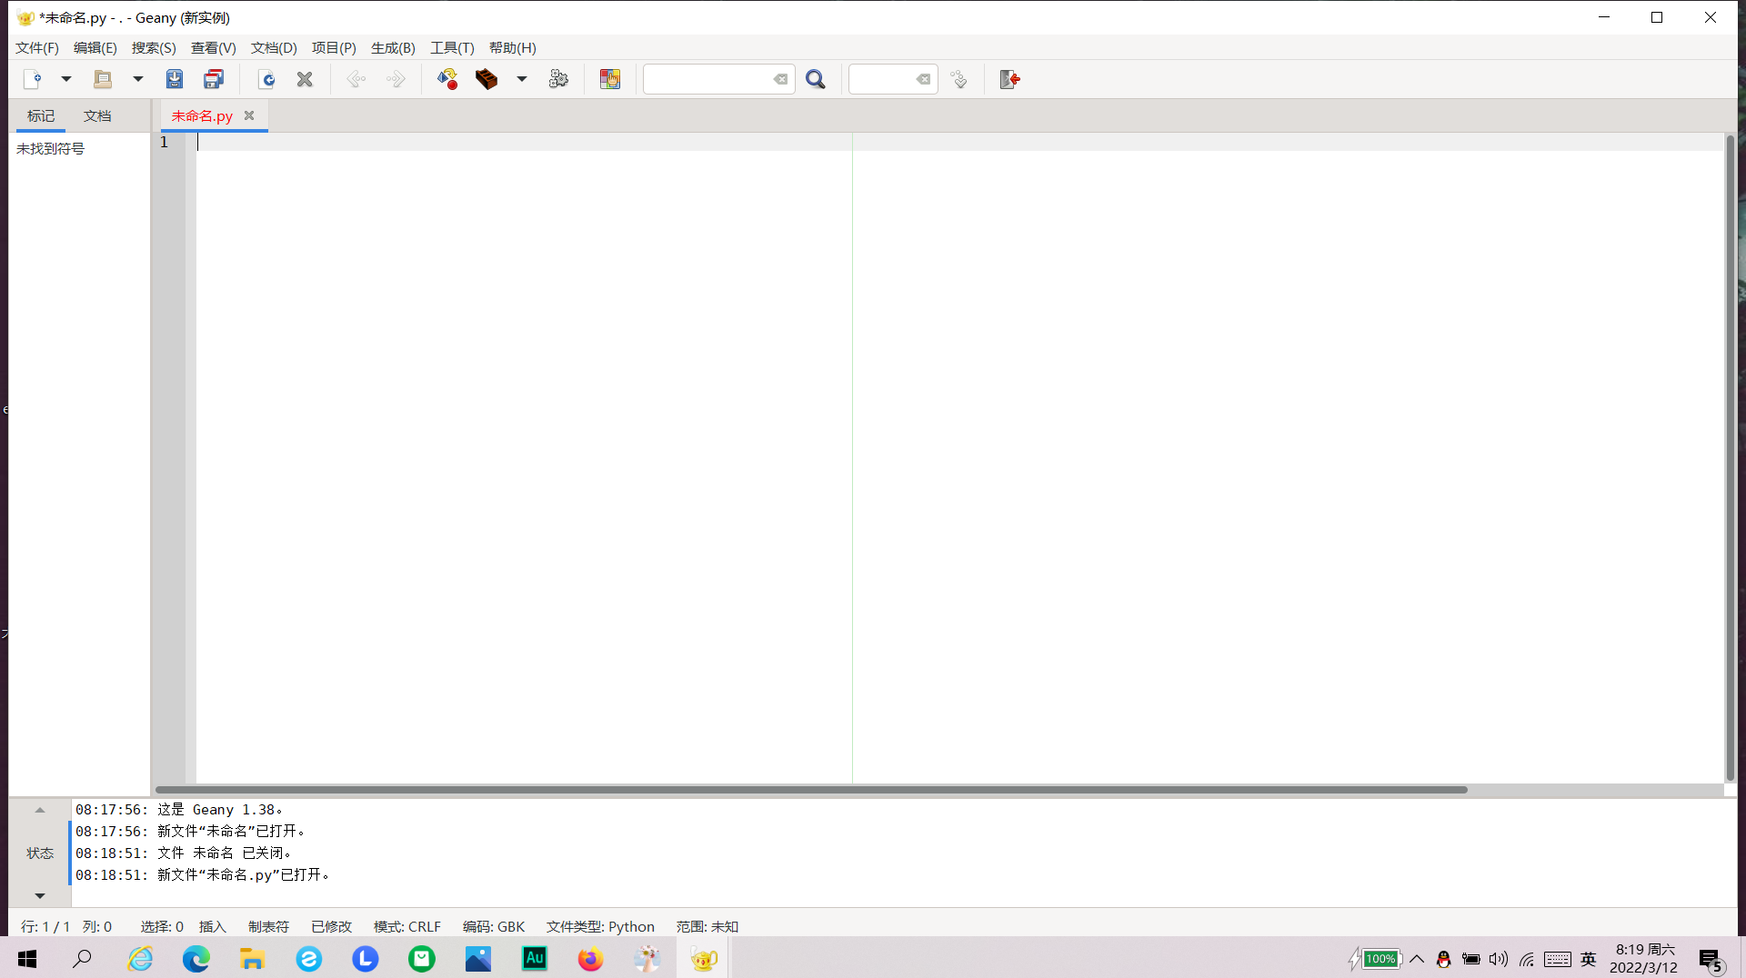Jump to the entered line number
1746x978 pixels.
coord(958,79)
